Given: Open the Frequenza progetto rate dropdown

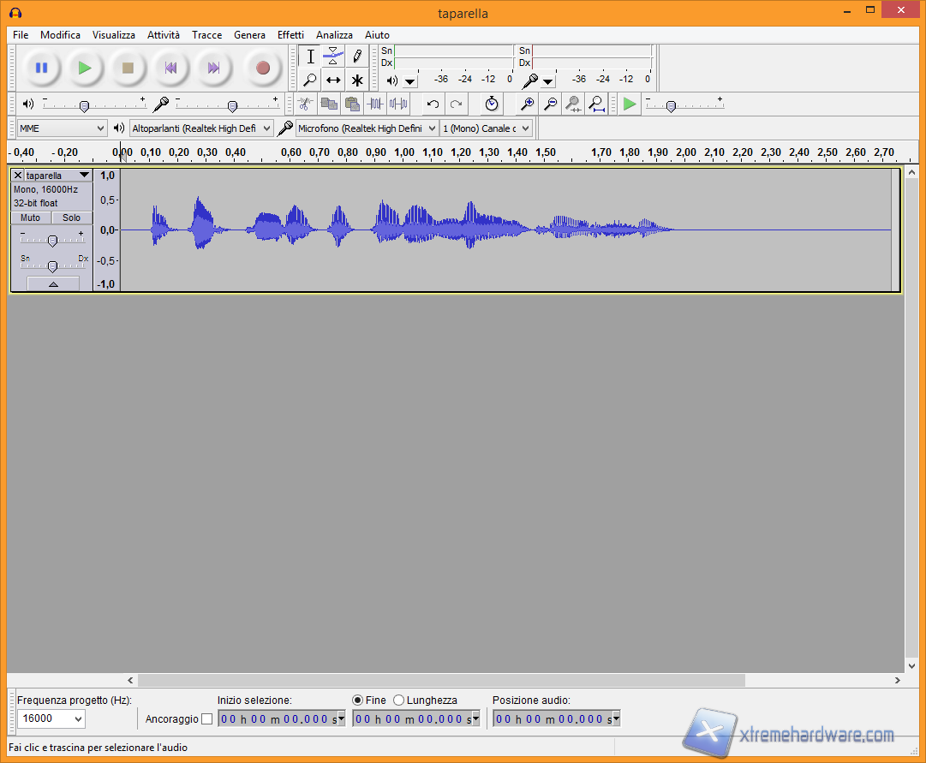Looking at the screenshot, I should pyautogui.click(x=51, y=718).
